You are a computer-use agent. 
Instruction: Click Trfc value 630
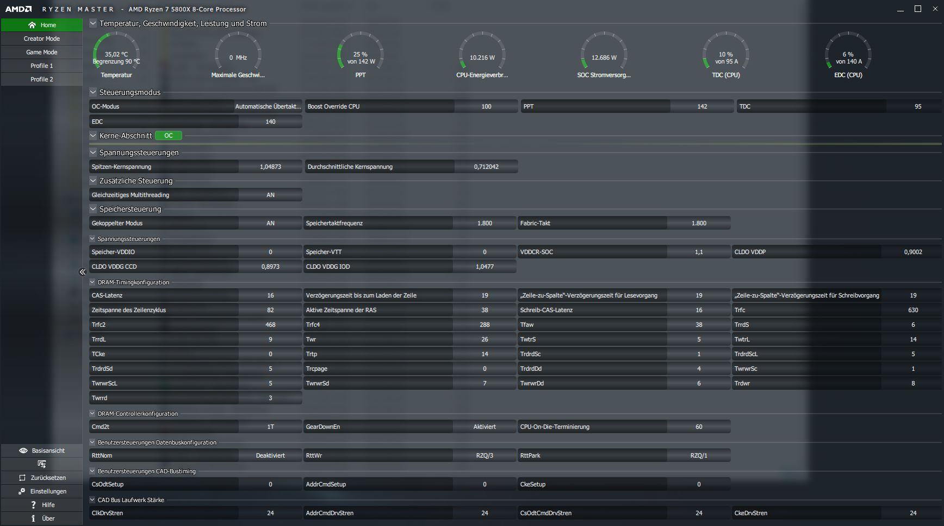pyautogui.click(x=913, y=310)
